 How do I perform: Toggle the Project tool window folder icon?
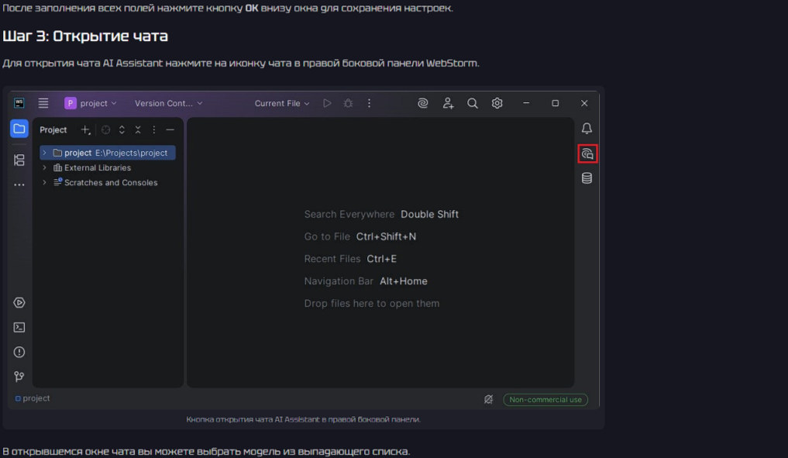(x=19, y=129)
